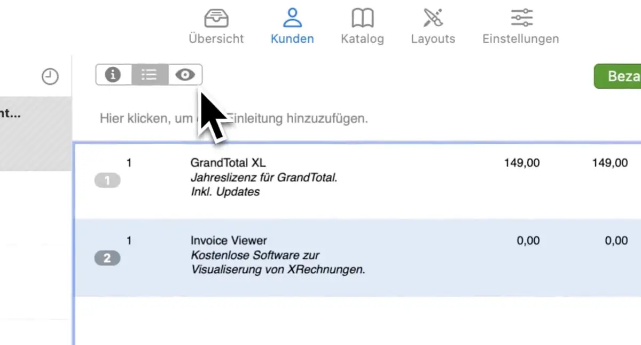
Task: Click the row number badge 2
Action: pos(107,258)
